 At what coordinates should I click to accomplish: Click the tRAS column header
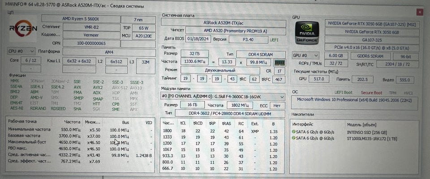coord(226,124)
